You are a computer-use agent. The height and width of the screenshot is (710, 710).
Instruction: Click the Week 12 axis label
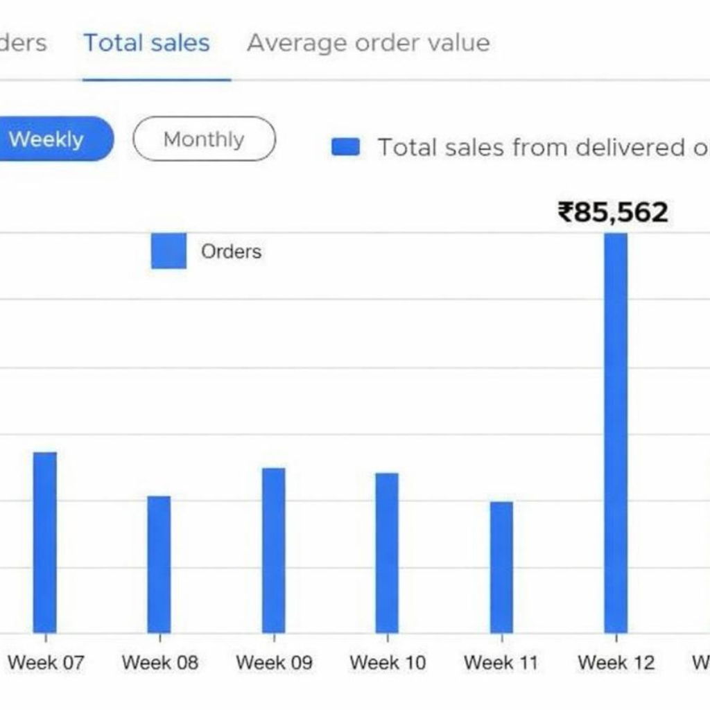pos(616,662)
